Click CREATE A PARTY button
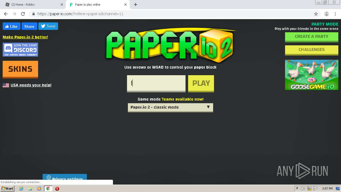 pos(311,37)
